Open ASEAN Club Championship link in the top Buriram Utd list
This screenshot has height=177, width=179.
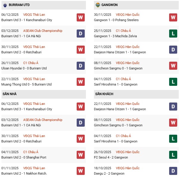click(x=43, y=31)
